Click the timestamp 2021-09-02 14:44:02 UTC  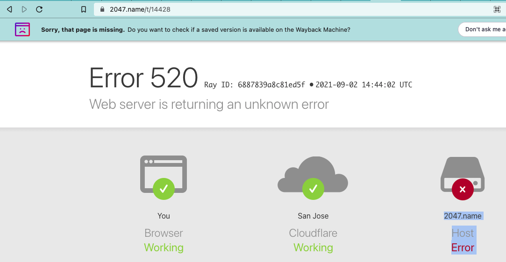(363, 85)
